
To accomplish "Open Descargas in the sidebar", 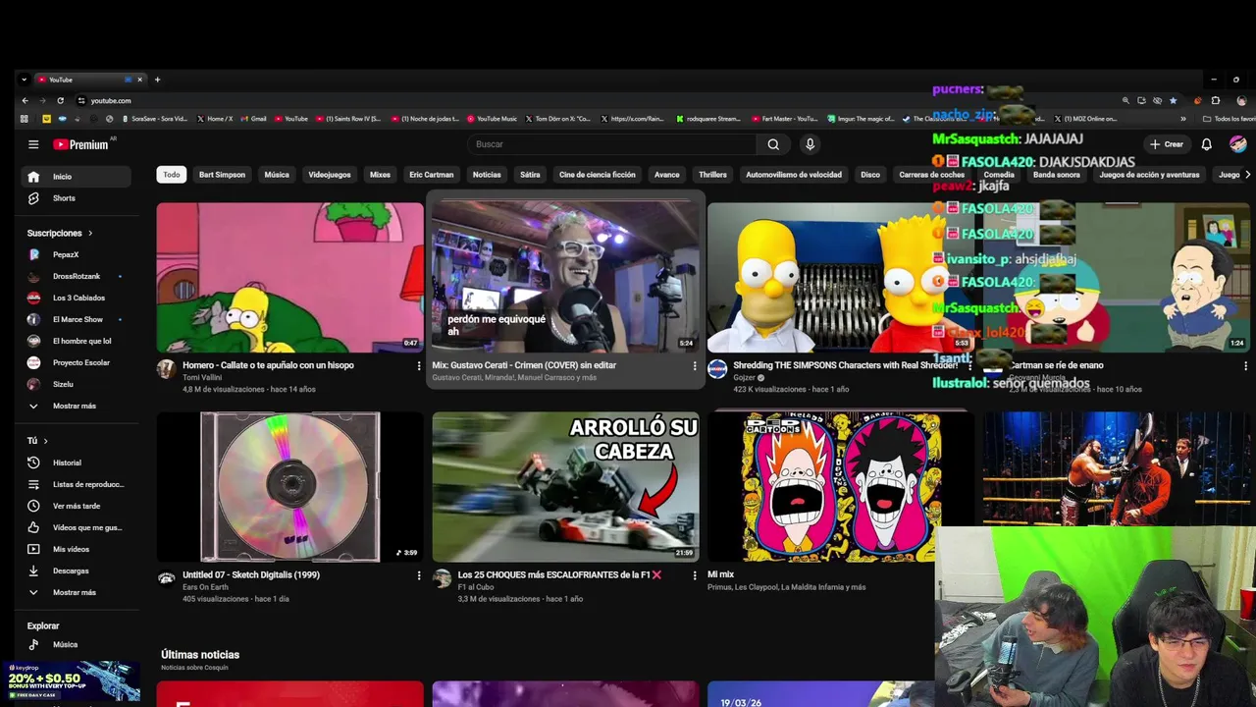I will pos(78,571).
